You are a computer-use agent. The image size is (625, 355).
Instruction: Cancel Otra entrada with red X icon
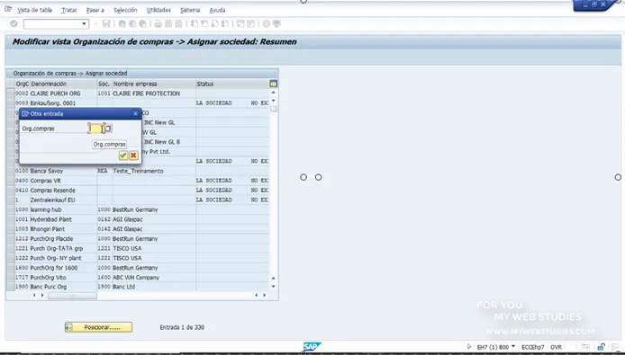[x=133, y=155]
